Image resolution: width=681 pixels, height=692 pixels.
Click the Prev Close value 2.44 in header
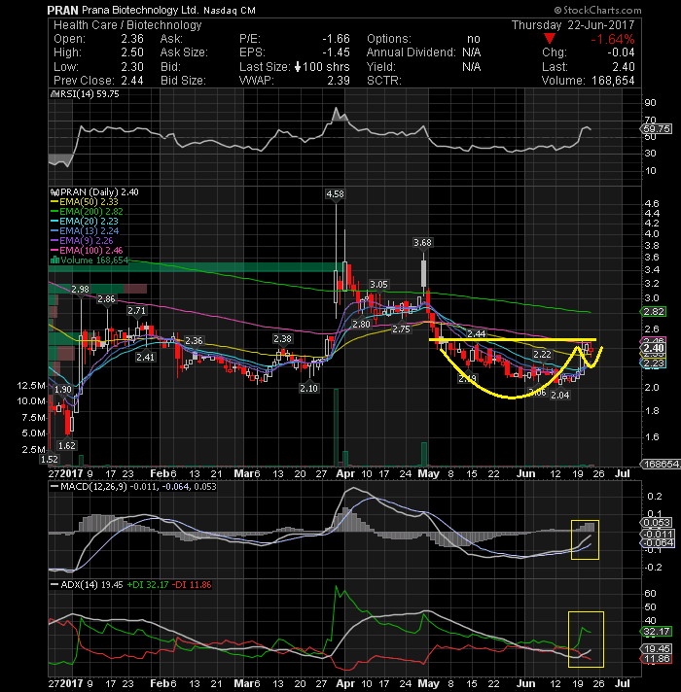[132, 81]
